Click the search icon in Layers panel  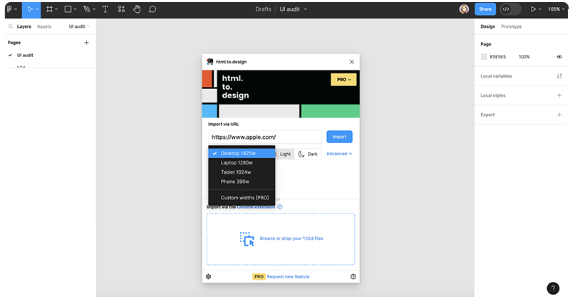pos(11,26)
